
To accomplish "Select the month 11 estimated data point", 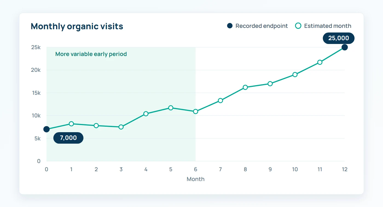I will [x=320, y=62].
